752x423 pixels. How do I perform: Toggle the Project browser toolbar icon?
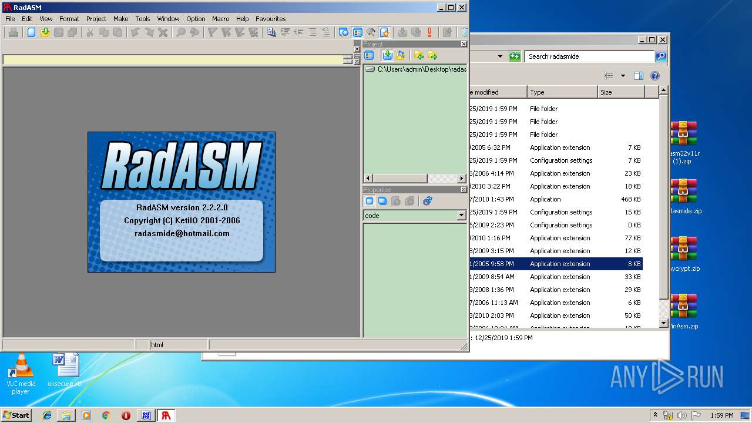pyautogui.click(x=357, y=32)
